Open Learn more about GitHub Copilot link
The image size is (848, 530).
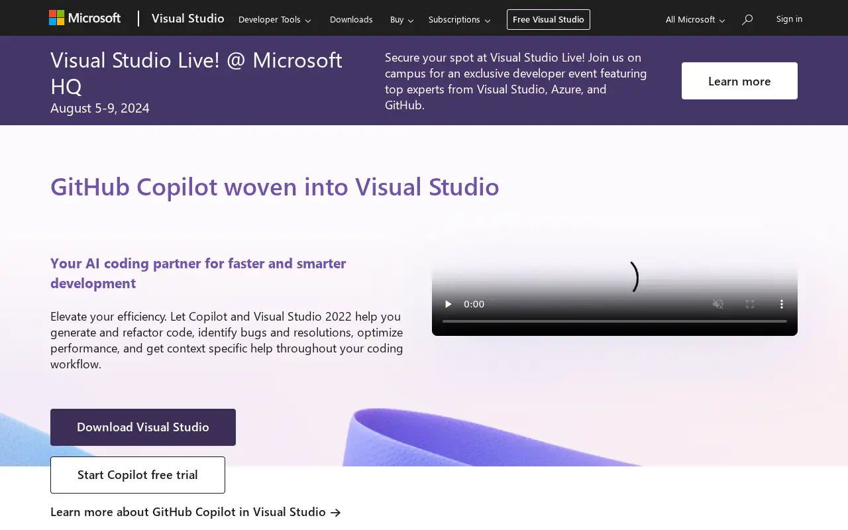[195, 512]
